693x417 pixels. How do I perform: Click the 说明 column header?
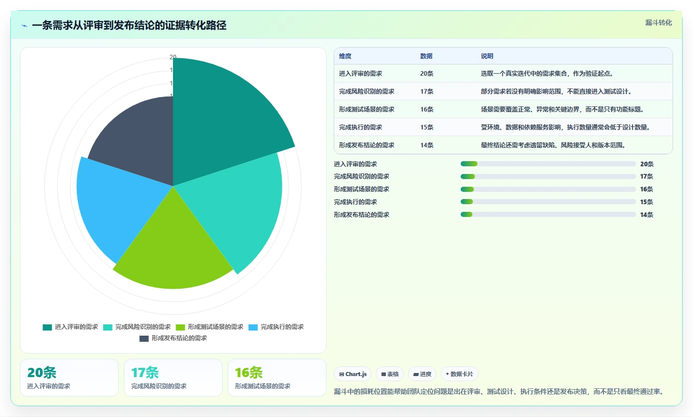487,56
